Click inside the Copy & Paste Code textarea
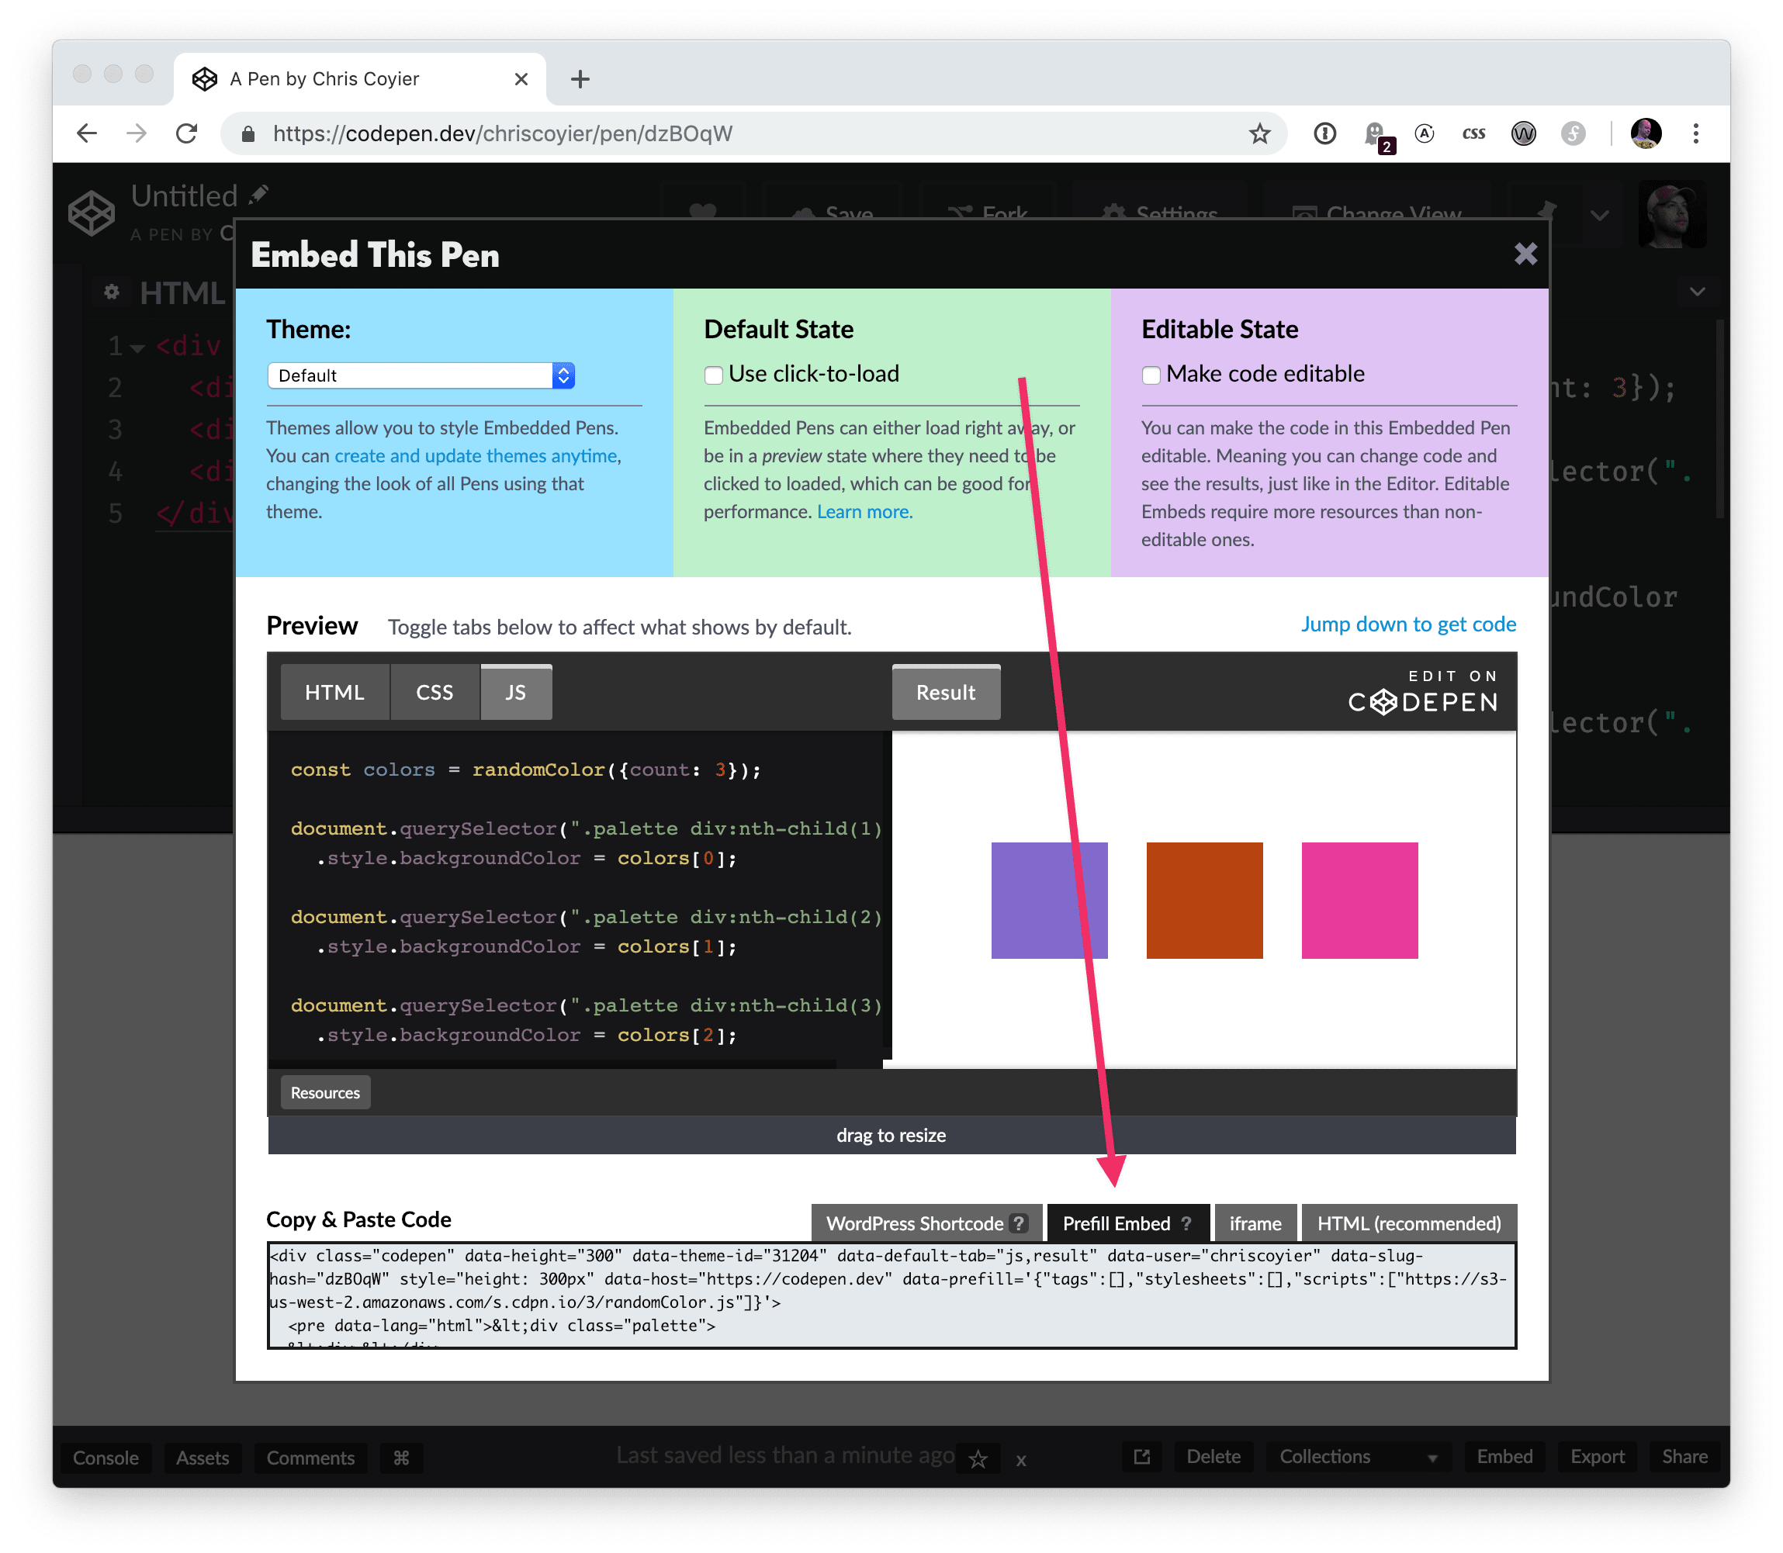The image size is (1783, 1553). click(891, 1295)
